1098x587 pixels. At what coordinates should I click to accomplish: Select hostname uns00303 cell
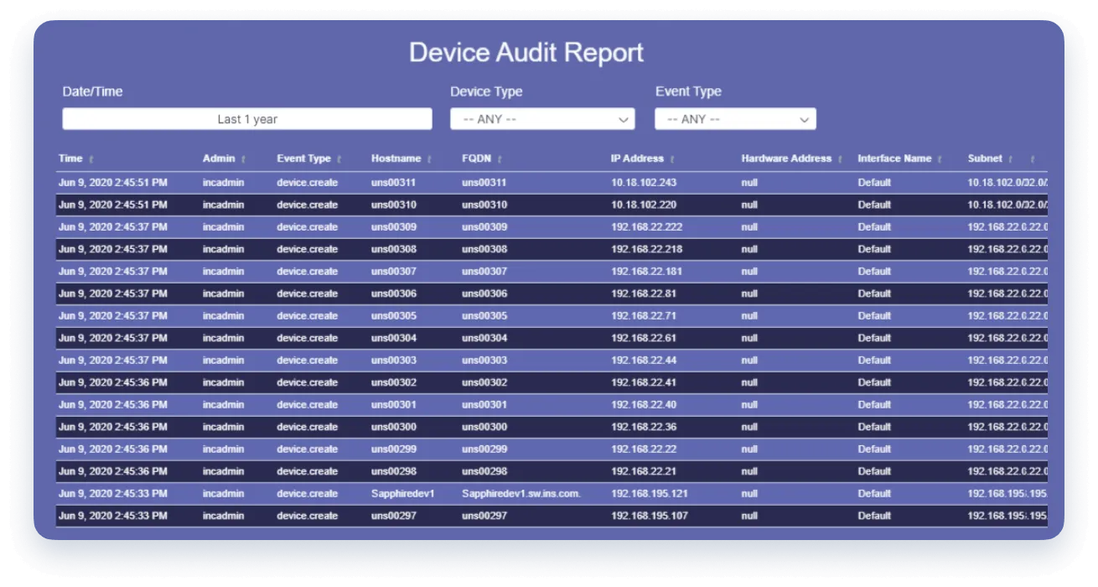tap(394, 361)
